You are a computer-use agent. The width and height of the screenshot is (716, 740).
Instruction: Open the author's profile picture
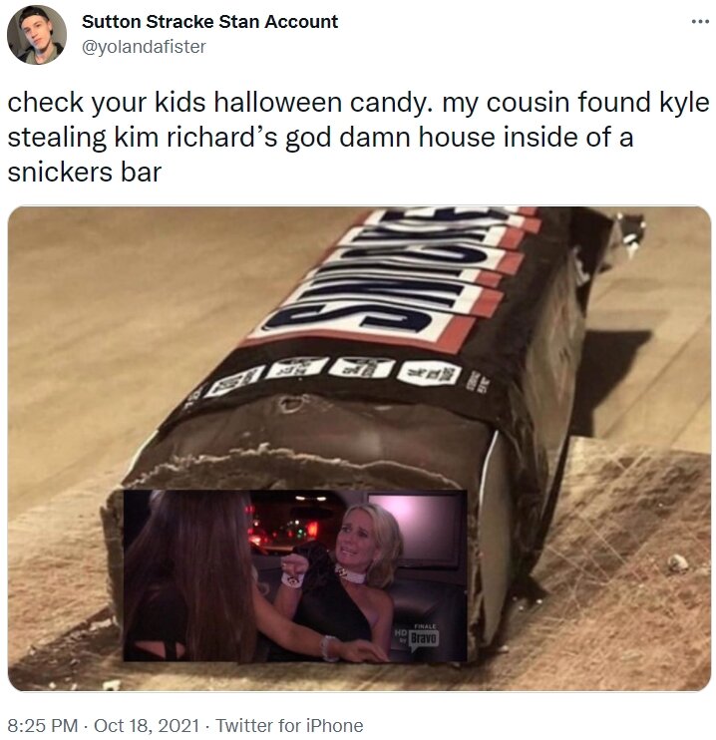coord(36,35)
